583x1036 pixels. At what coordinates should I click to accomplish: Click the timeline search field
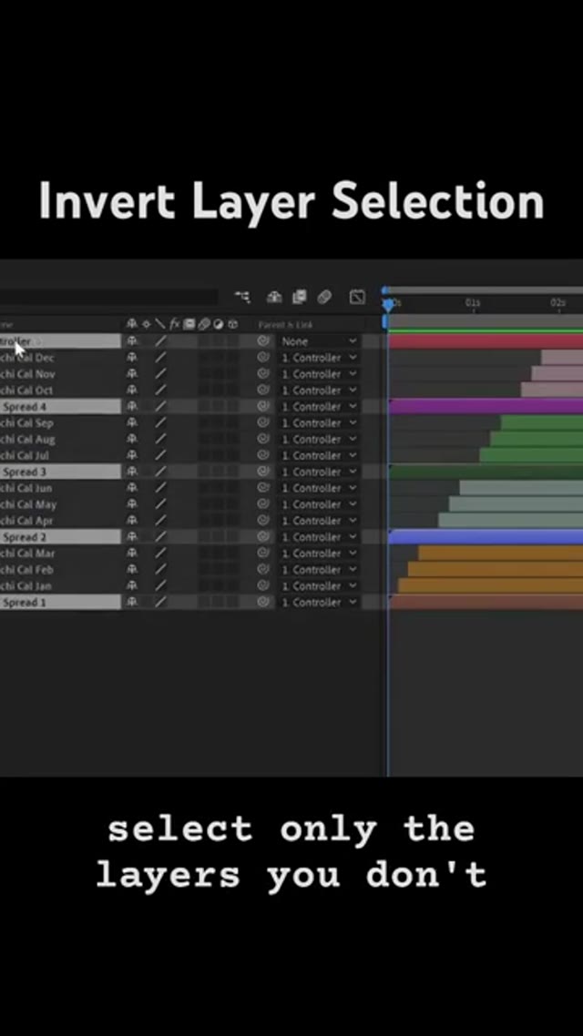pos(109,297)
